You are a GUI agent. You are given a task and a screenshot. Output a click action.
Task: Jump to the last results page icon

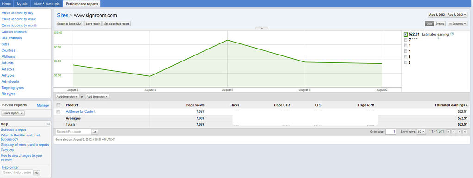[465, 132]
